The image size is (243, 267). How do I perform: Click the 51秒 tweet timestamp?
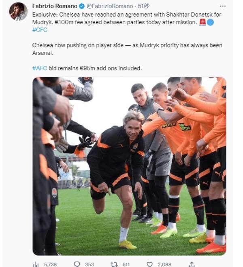coord(144,6)
